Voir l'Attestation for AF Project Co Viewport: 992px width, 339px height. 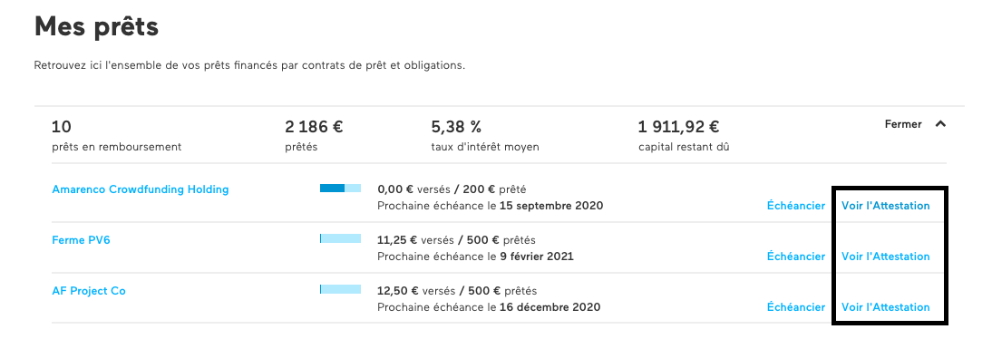pos(886,306)
